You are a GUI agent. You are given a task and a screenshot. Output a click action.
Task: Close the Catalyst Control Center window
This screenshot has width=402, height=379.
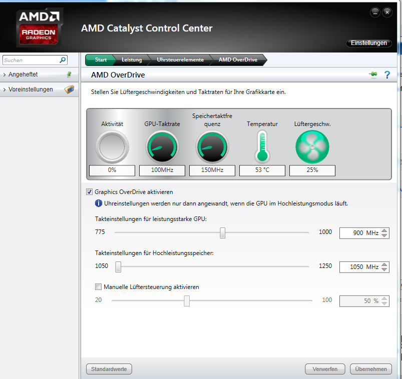pyautogui.click(x=387, y=12)
